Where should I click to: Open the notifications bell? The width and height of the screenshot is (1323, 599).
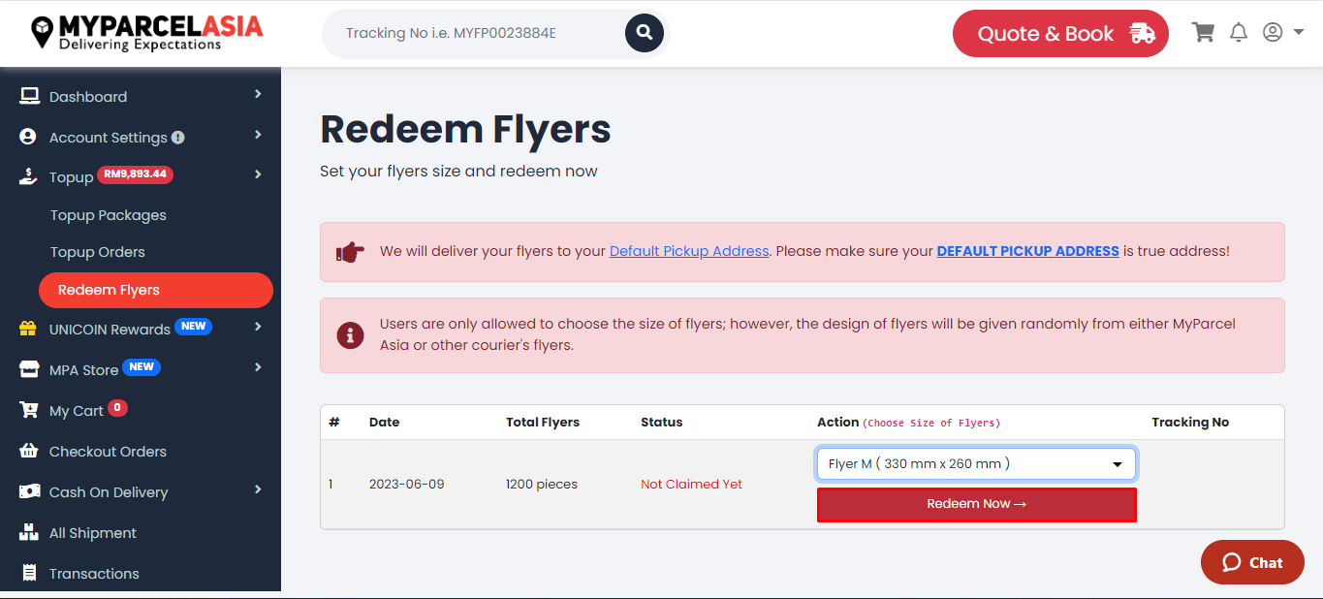(1239, 33)
